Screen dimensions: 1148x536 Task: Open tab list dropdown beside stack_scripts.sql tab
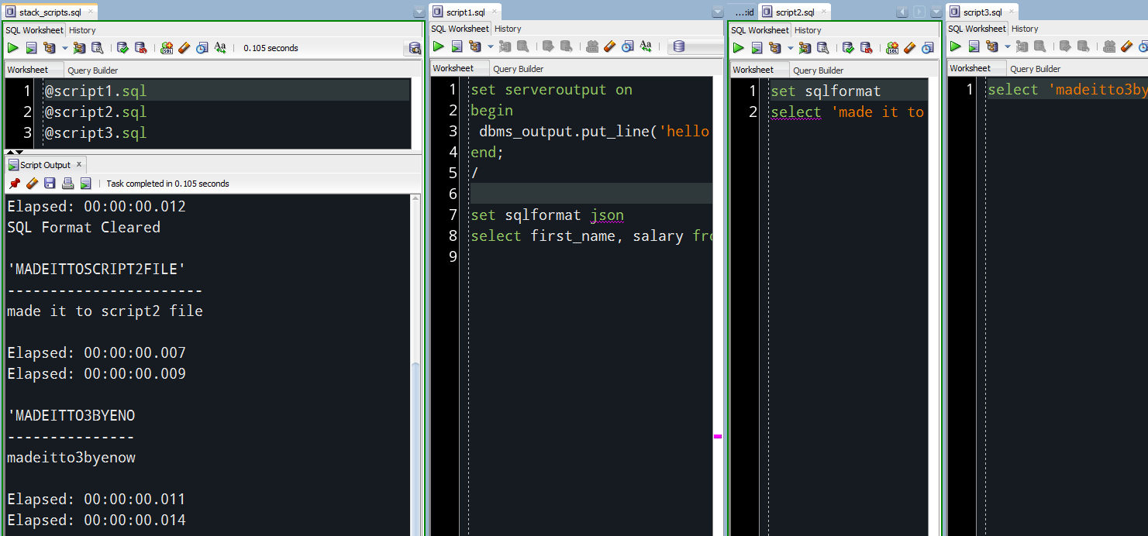419,12
